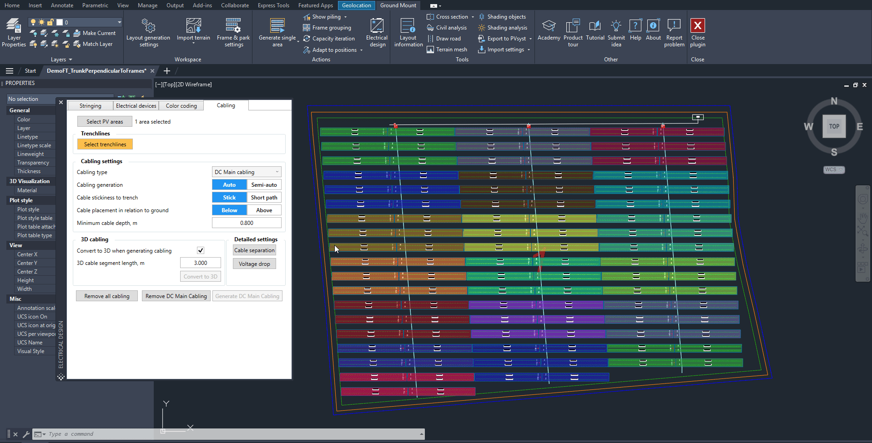Edit the Minimum cable depth field
This screenshot has width=872, height=443.
(247, 223)
